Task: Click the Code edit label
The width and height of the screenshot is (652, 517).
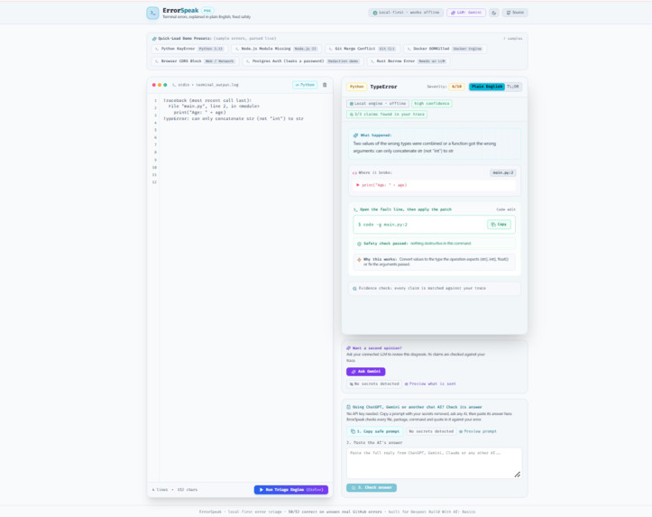Action: 506,209
